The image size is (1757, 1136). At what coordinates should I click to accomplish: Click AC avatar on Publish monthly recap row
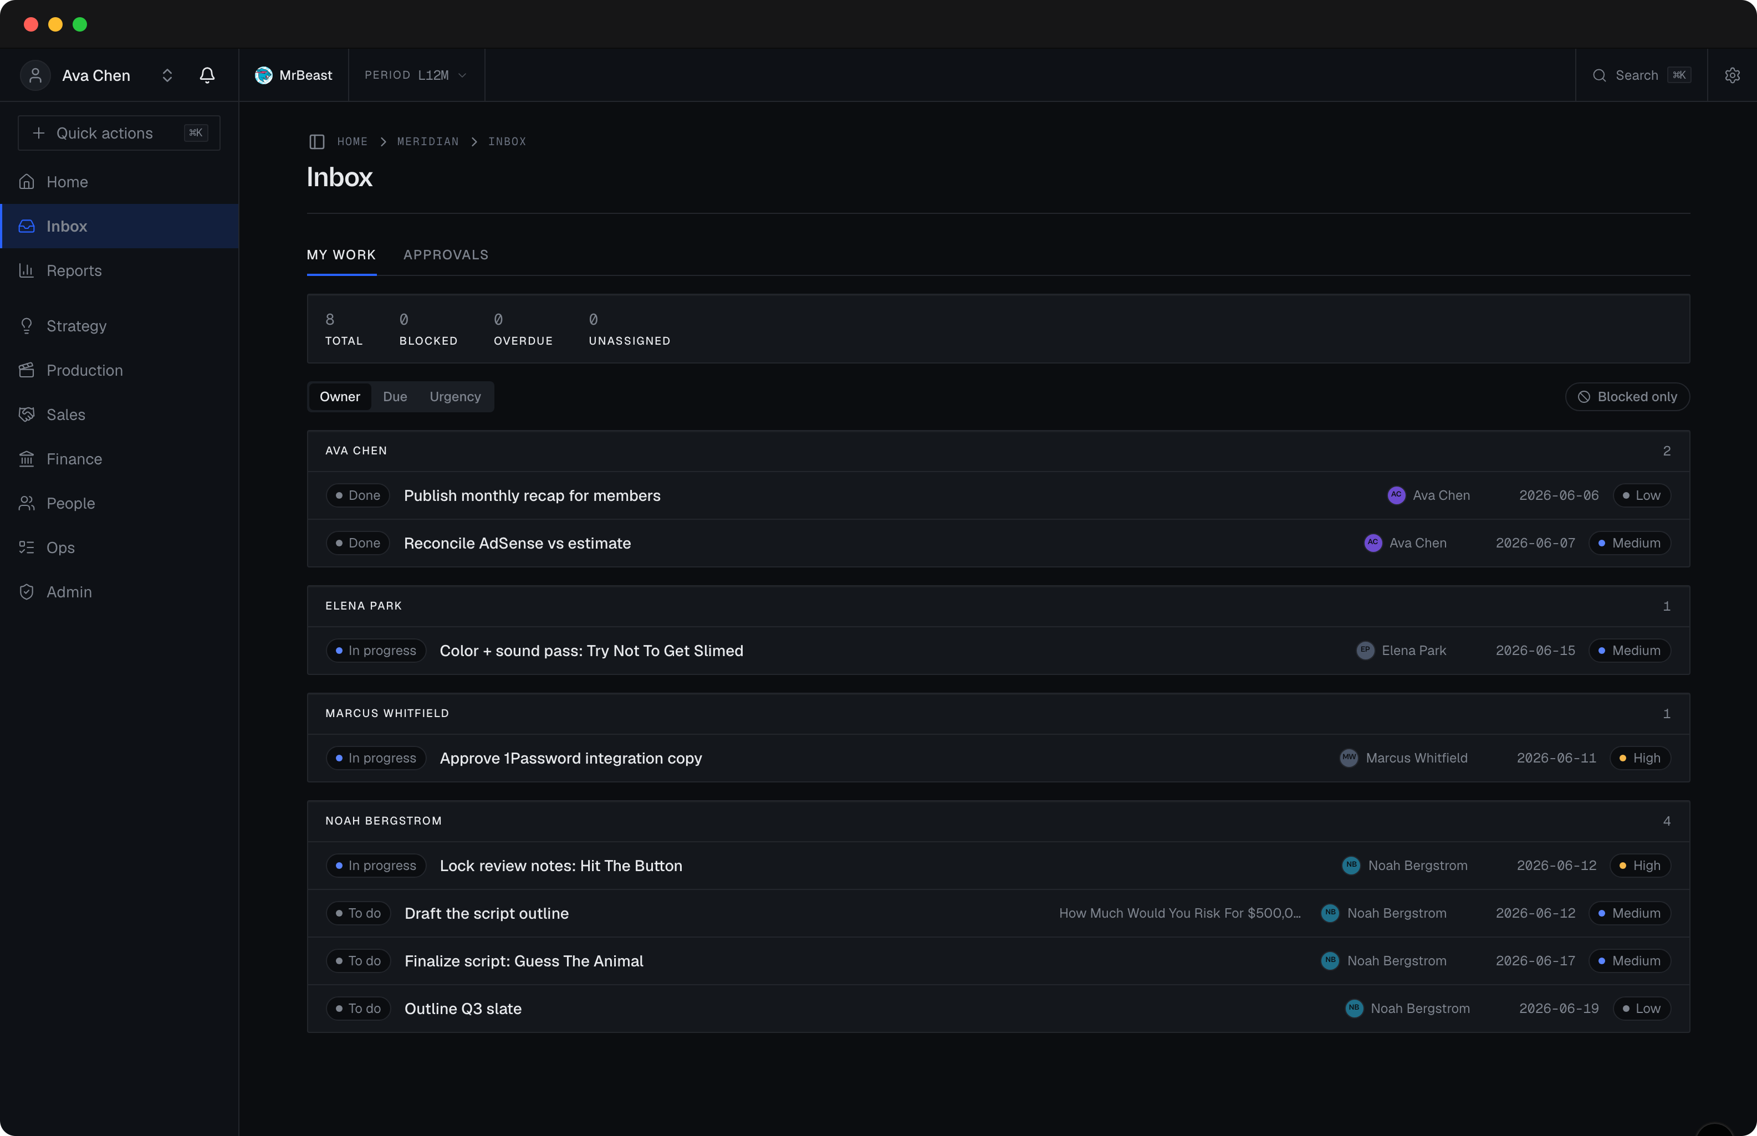point(1396,496)
